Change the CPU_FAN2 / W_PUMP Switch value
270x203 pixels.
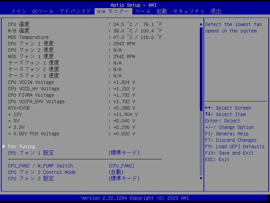click(x=121, y=166)
